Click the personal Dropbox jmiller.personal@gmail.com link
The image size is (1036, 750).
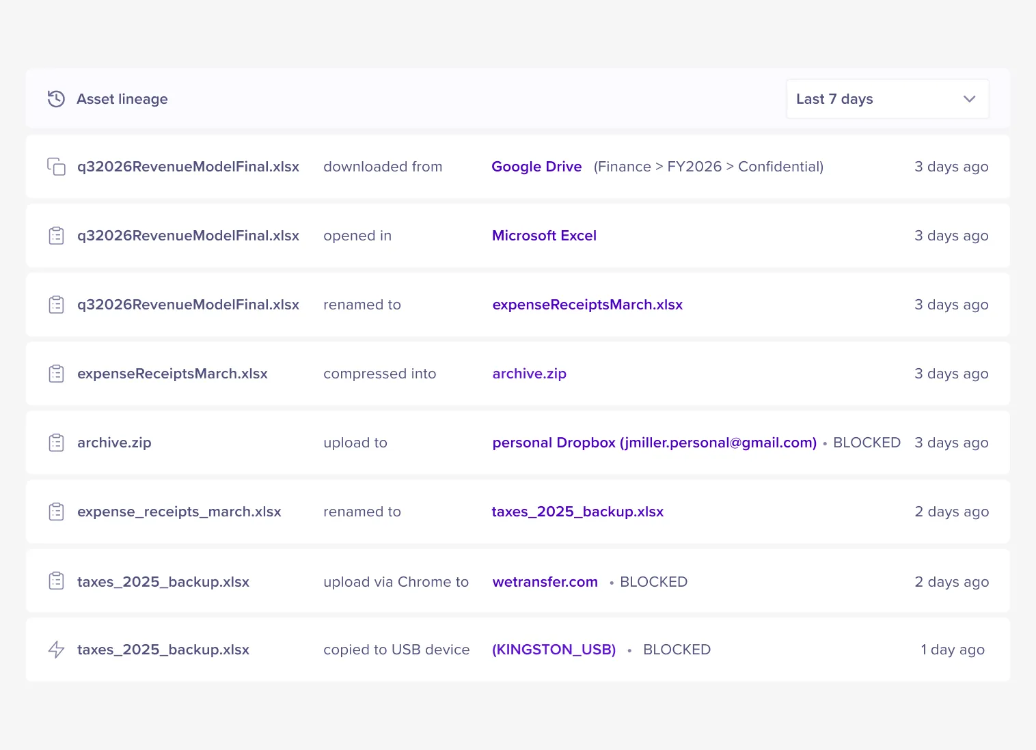[655, 443]
